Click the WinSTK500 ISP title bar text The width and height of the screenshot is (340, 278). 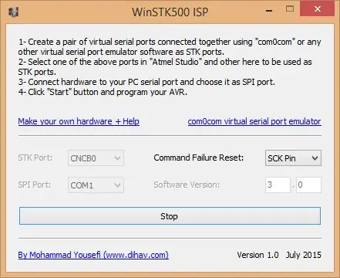170,12
